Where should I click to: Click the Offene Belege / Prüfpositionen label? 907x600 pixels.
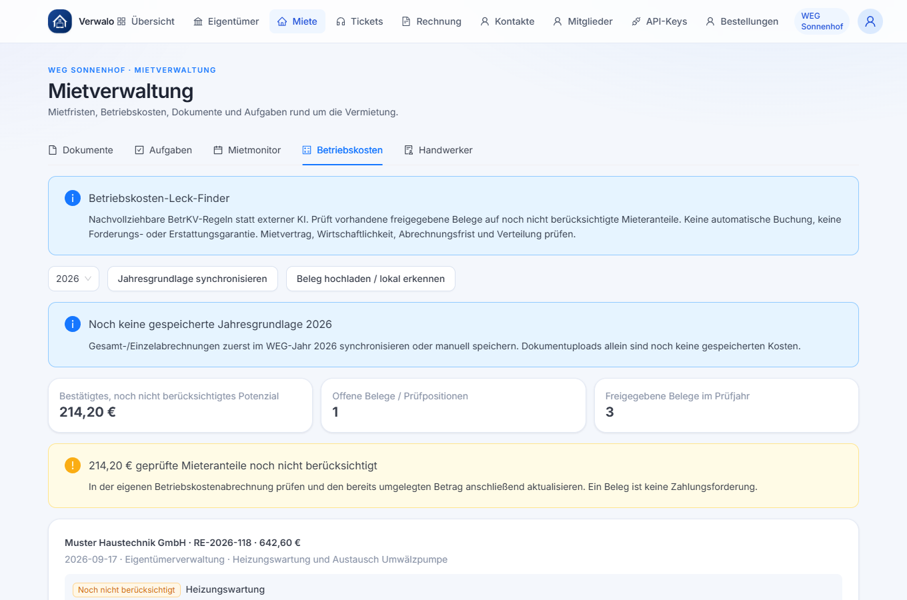pyautogui.click(x=400, y=396)
